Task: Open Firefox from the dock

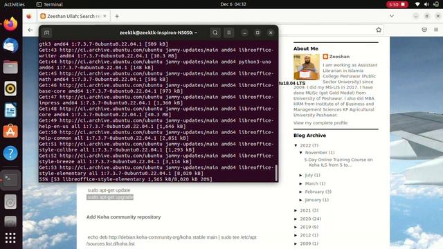Action: [x=10, y=24]
